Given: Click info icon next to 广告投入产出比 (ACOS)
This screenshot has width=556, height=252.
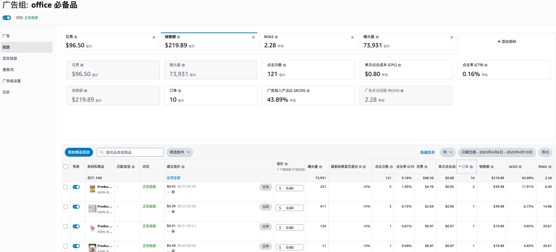Looking at the screenshot, I should (308, 91).
